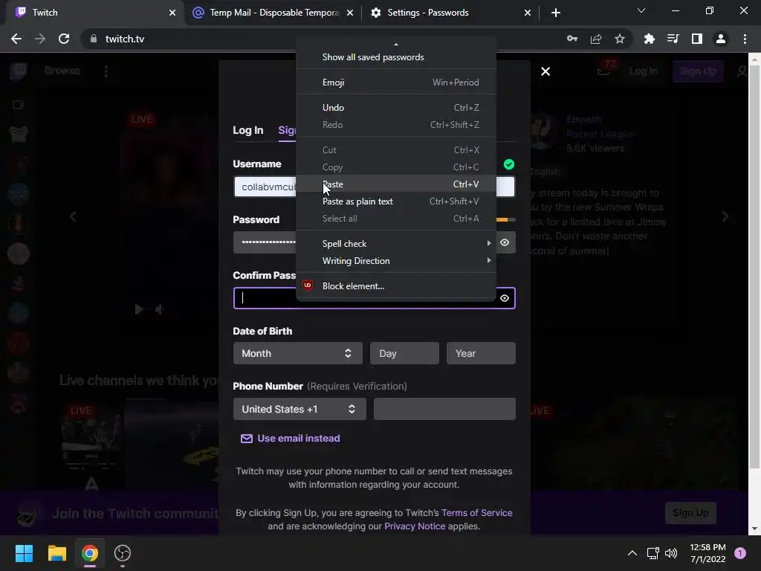Click the Password input field
The height and width of the screenshot is (571, 761).
(375, 242)
